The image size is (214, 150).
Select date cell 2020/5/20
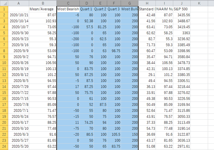(19, 146)
